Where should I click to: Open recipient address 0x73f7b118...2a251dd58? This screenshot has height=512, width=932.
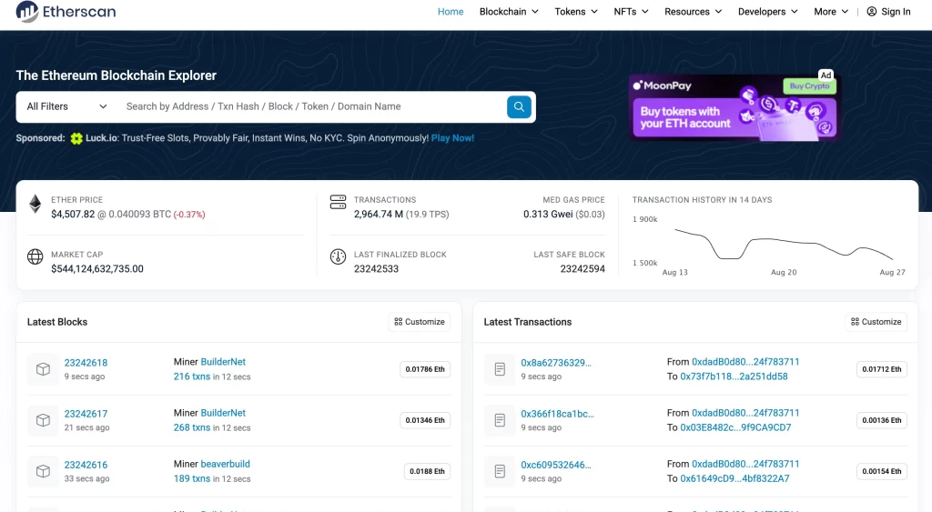734,376
